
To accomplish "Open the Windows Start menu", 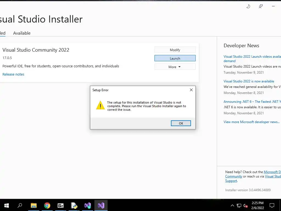I will (7, 206).
